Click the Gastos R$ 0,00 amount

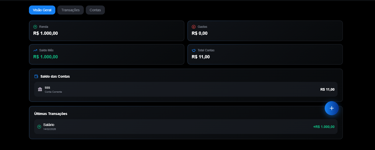[199, 33]
